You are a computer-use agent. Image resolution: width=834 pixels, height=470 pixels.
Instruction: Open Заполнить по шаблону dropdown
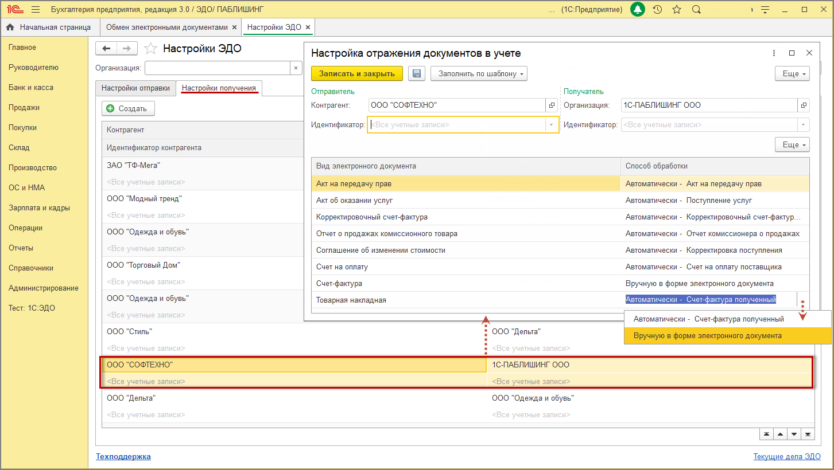point(479,73)
